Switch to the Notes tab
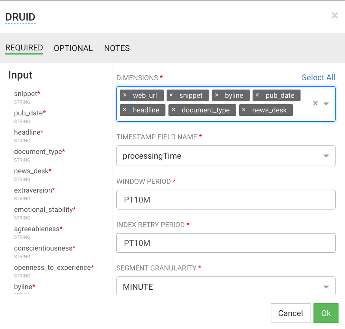 click(x=117, y=48)
